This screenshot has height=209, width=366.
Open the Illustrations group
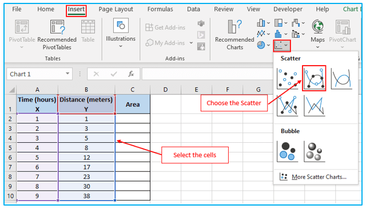(121, 33)
